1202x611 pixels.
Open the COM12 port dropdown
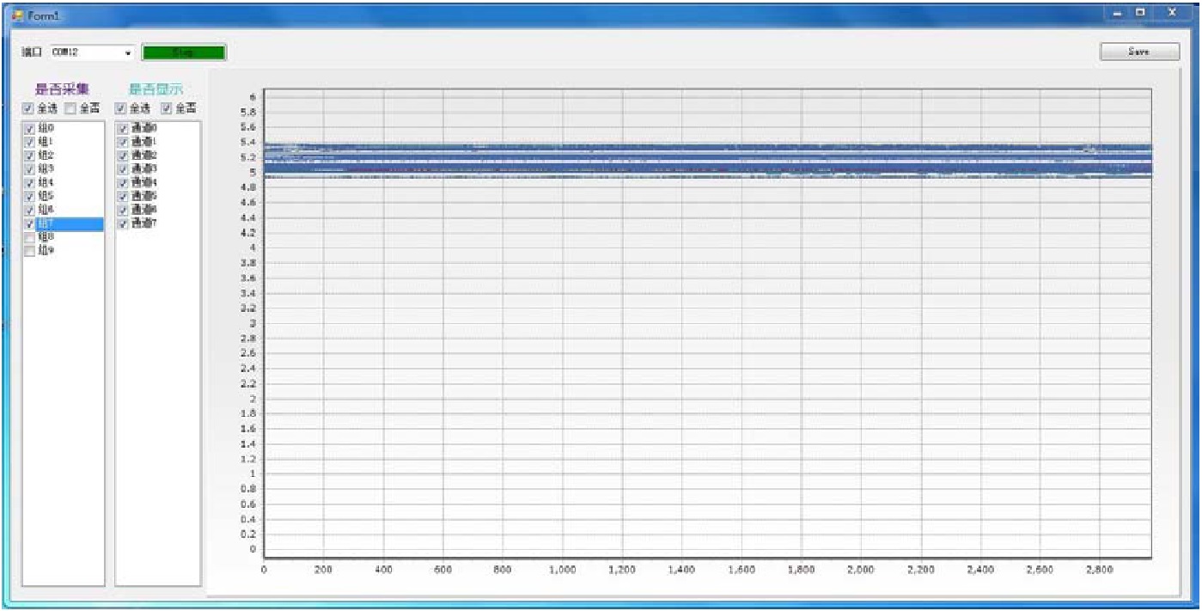(x=127, y=53)
